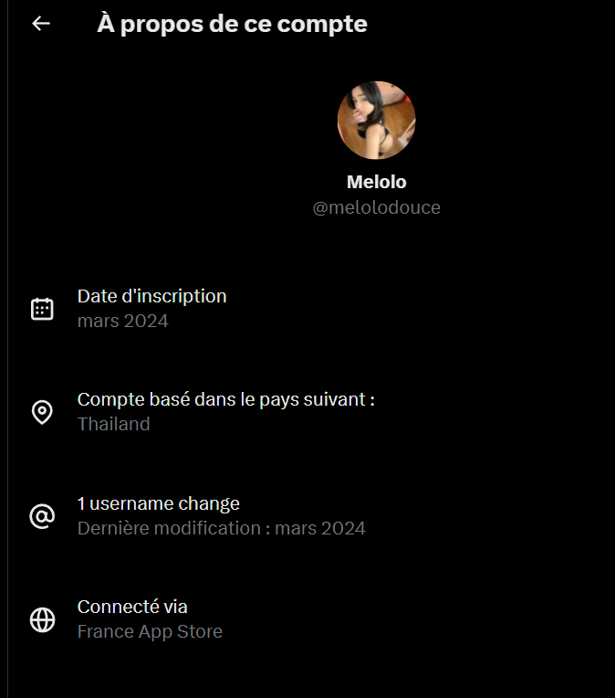Click the À propos de ce compte heading
This screenshot has height=698, width=615.
(x=232, y=24)
